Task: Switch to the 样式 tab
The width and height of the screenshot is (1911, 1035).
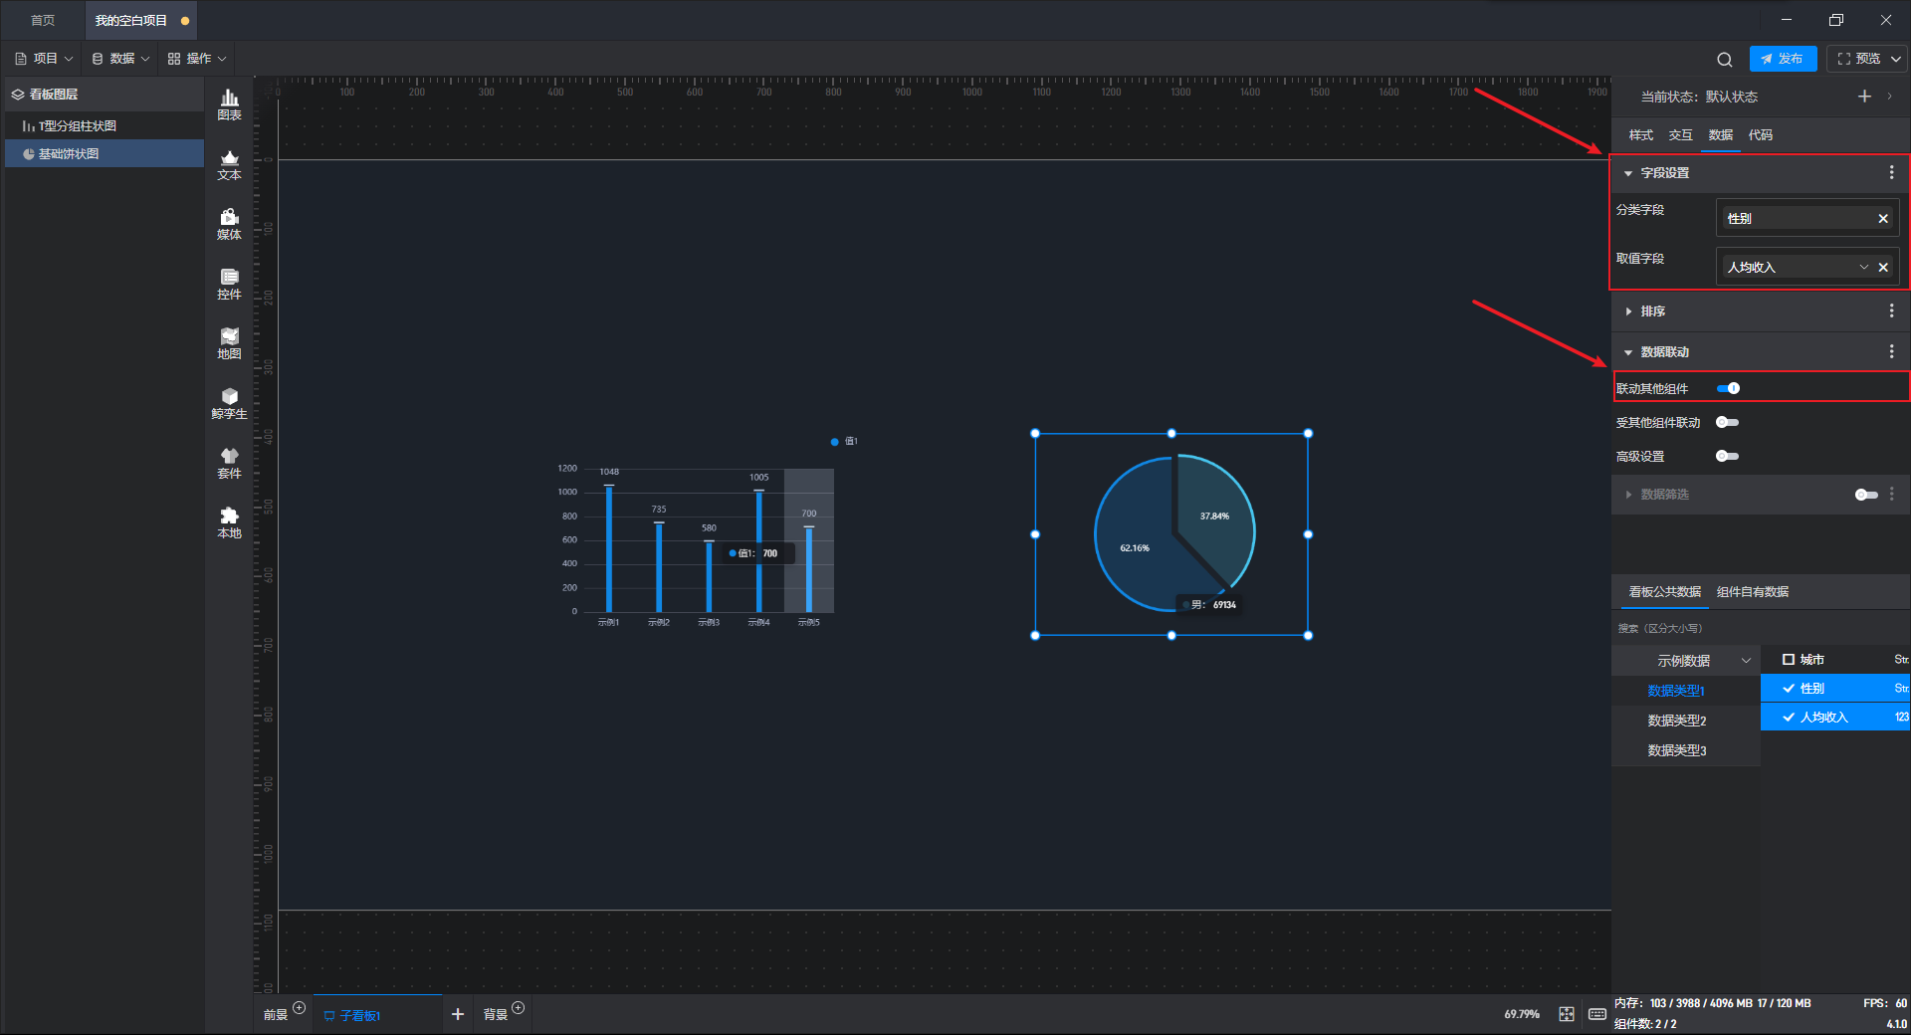Action: pyautogui.click(x=1640, y=134)
